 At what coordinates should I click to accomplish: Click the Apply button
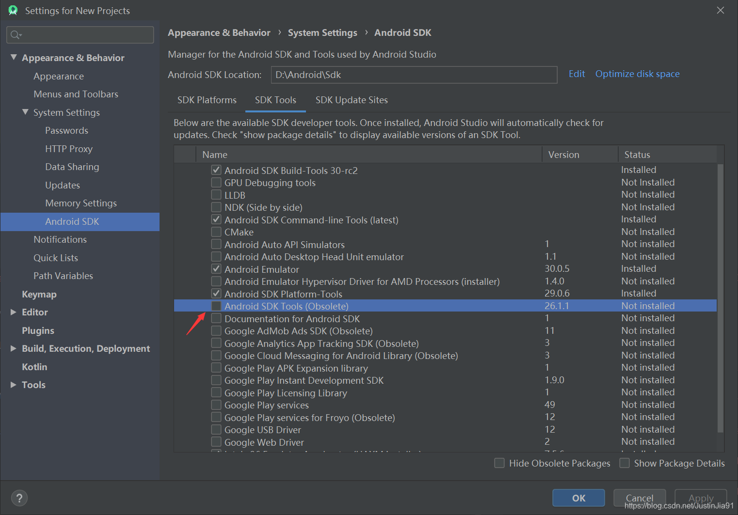(701, 498)
